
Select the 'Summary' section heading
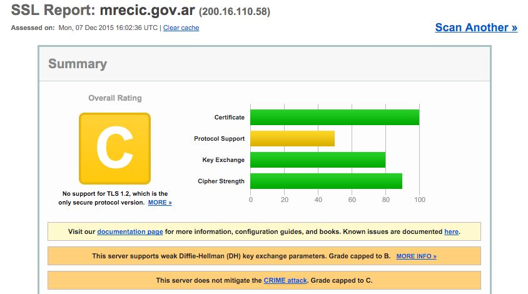[x=78, y=64]
